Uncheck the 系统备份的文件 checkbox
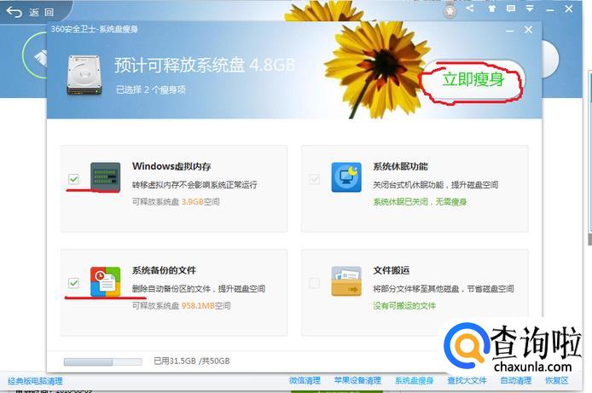The height and width of the screenshot is (393, 592). tap(73, 282)
